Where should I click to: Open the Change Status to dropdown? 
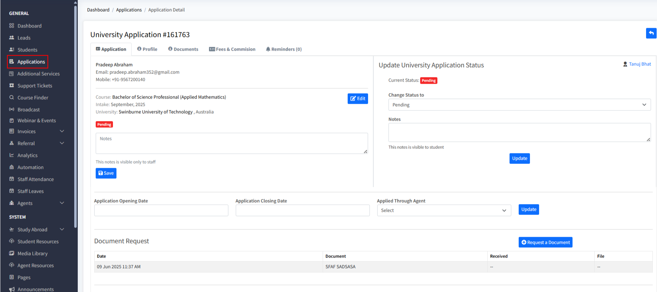tap(519, 105)
